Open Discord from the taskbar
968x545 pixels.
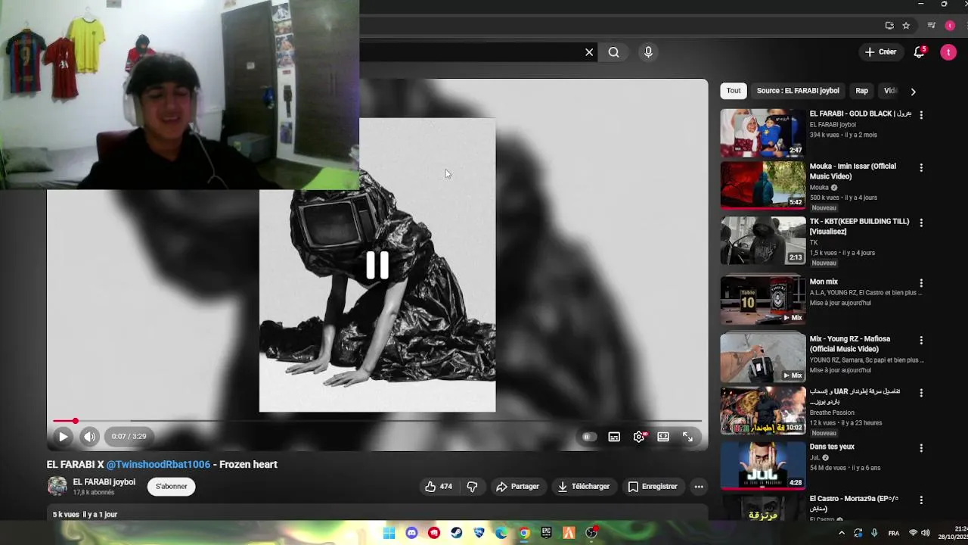point(411,533)
